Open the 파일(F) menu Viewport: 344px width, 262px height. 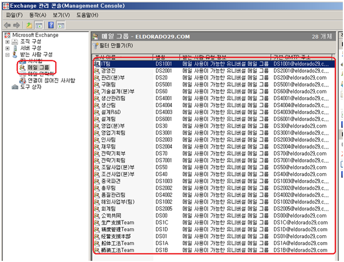point(14,15)
